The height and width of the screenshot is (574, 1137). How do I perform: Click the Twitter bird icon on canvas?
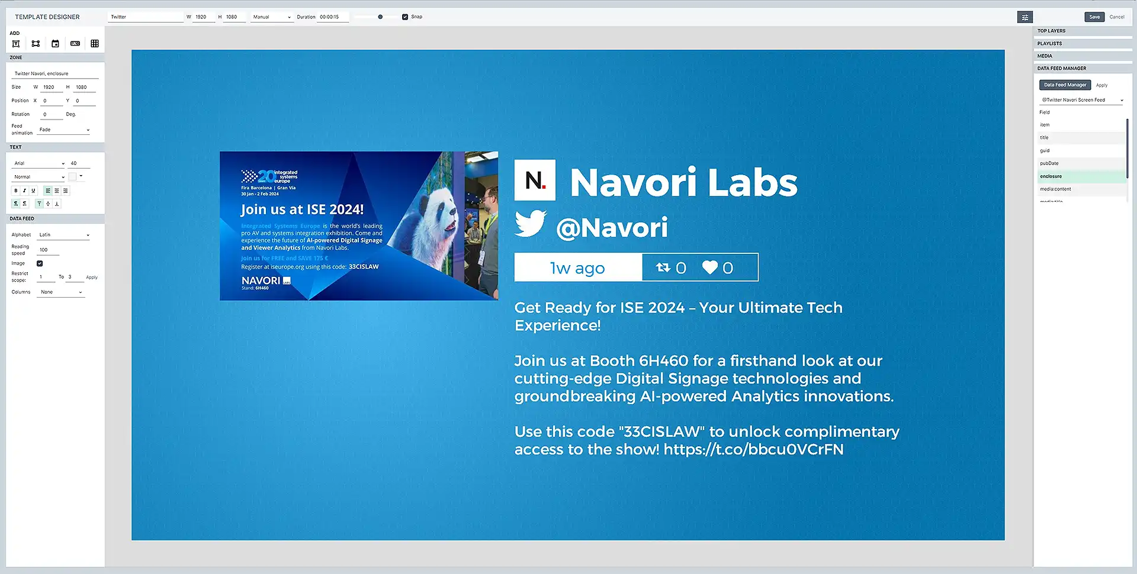click(x=530, y=224)
